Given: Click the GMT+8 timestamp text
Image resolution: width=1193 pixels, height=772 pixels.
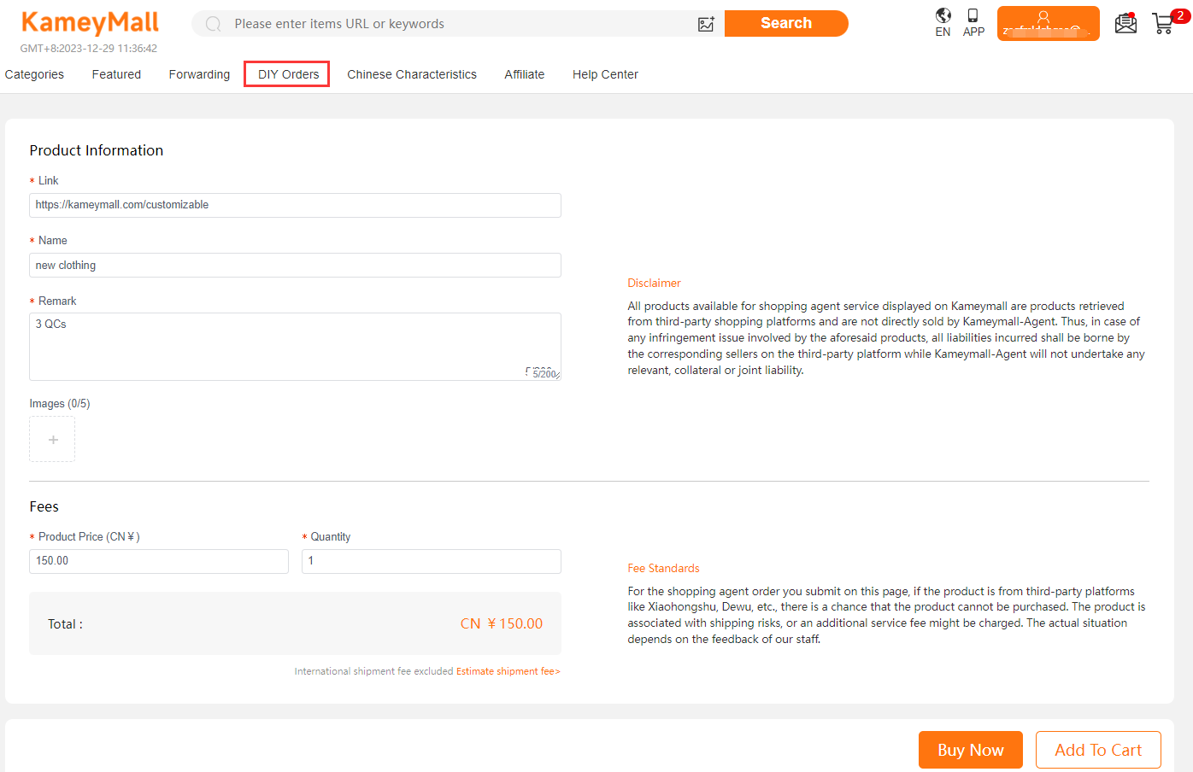Looking at the screenshot, I should (89, 49).
